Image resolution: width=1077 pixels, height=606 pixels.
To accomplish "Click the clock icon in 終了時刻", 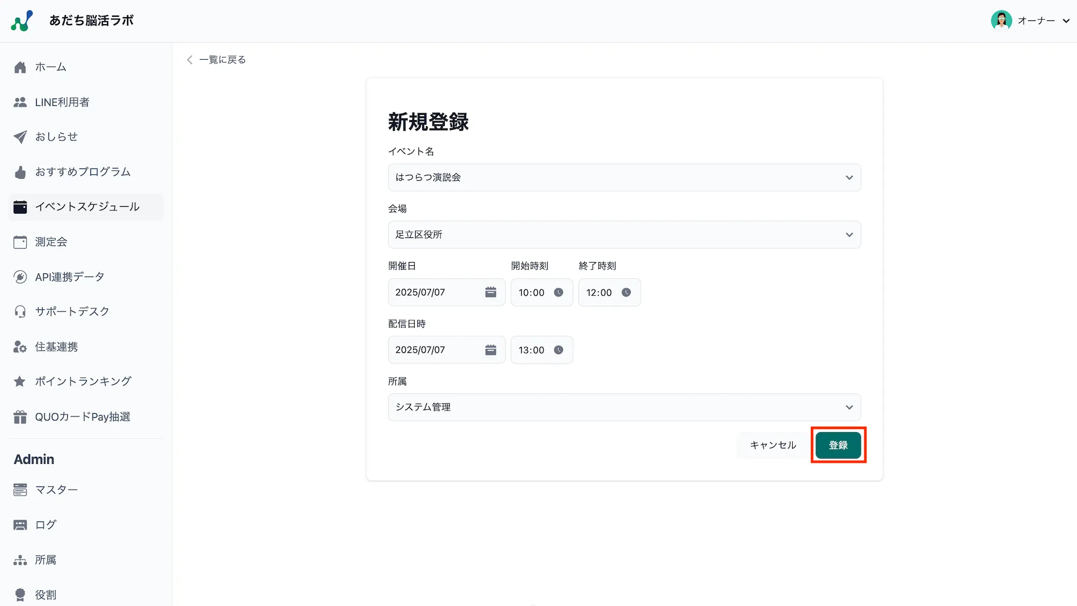I will click(x=627, y=293).
